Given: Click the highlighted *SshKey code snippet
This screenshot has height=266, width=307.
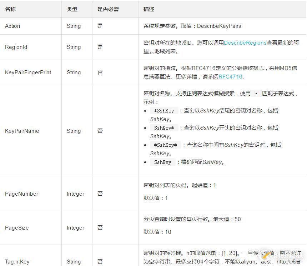Looking at the screenshot, I should (x=164, y=110).
